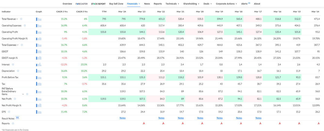
Task: Open the Forecaster tab
Action: point(82,4)
